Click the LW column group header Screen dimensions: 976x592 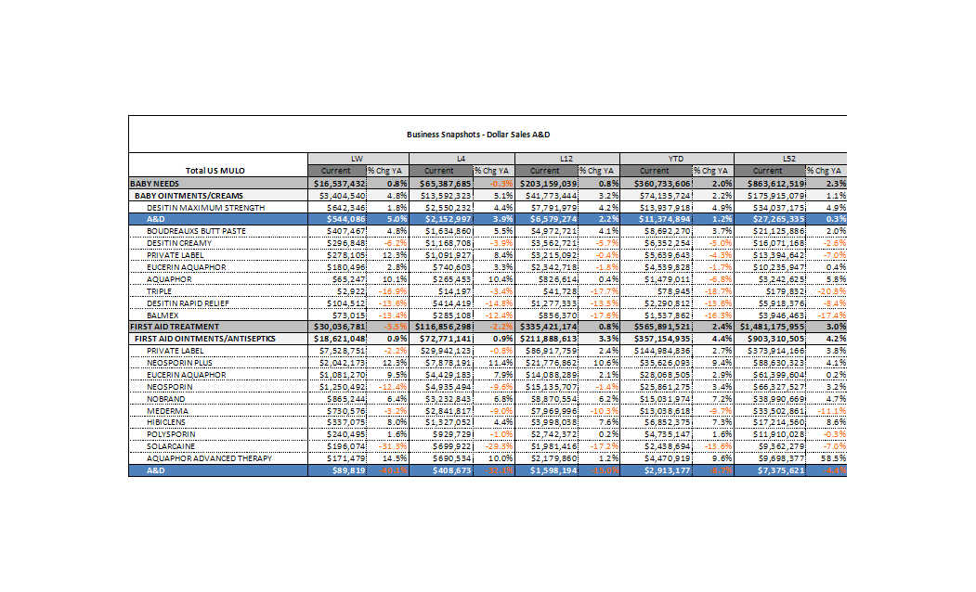click(x=357, y=160)
